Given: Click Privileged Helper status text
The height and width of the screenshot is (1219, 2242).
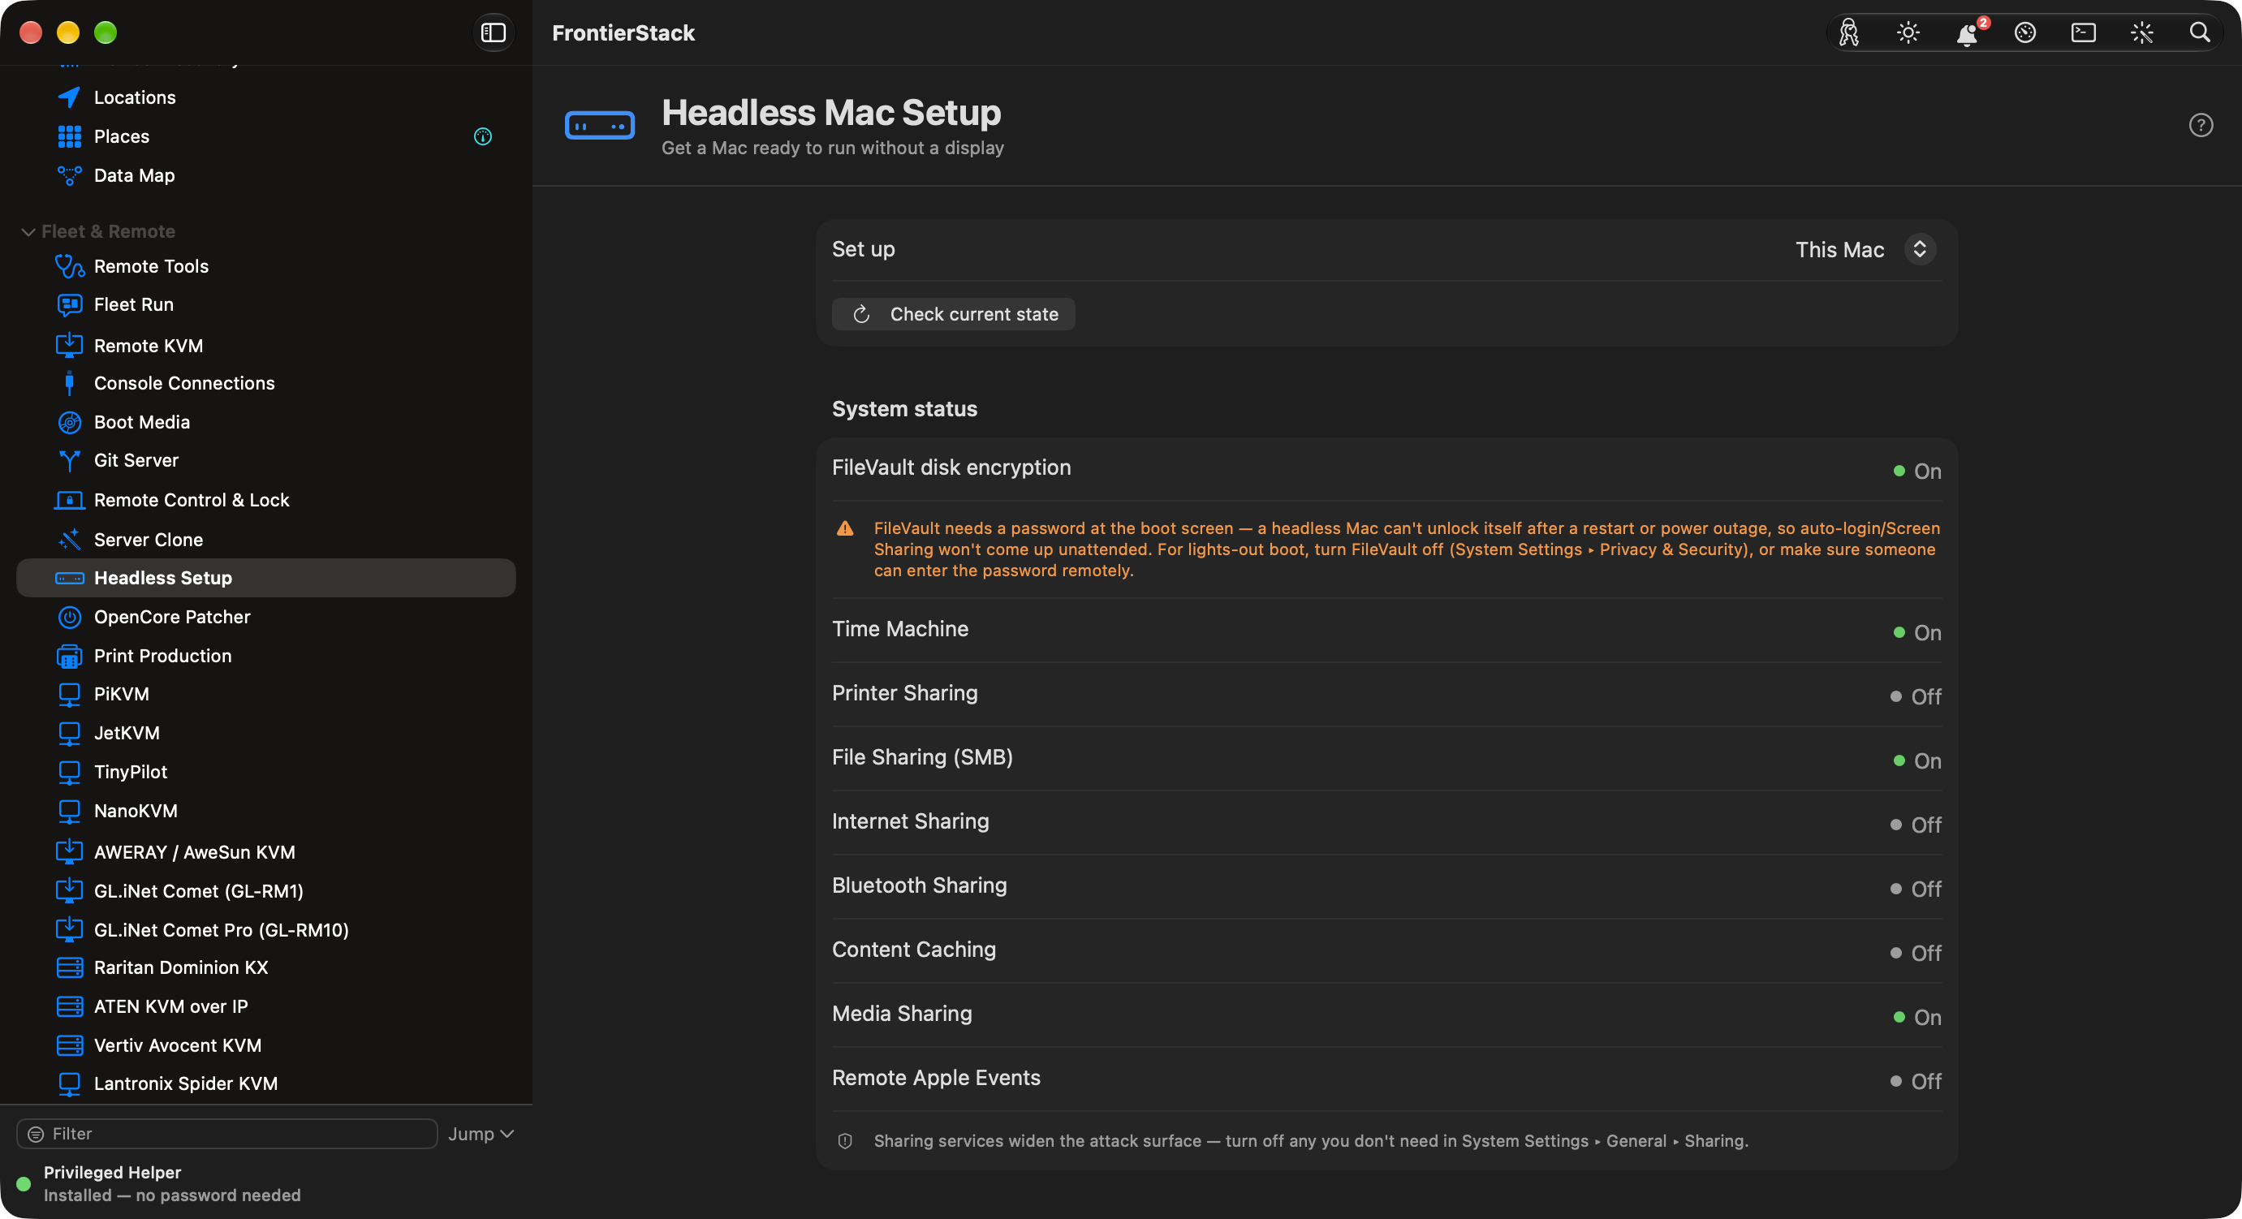Looking at the screenshot, I should click(172, 1183).
